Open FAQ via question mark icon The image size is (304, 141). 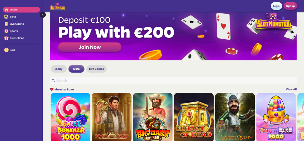tap(7, 50)
